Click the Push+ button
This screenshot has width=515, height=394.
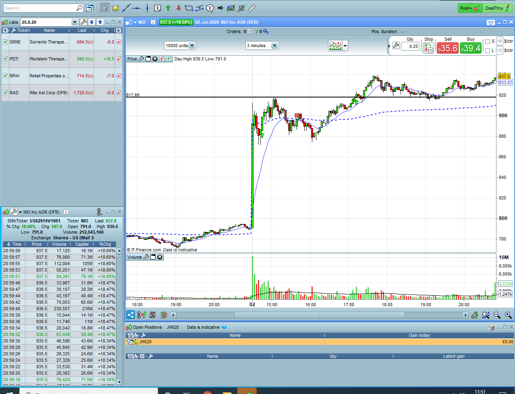pyautogui.click(x=470, y=8)
